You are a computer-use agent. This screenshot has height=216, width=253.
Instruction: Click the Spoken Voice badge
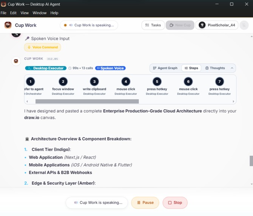[x=110, y=68]
